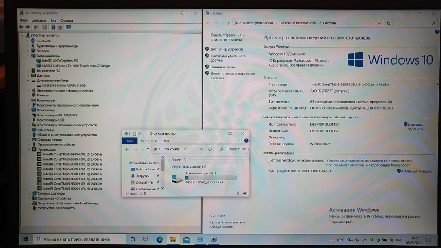Open Microsoft Edge from taskbar
Screen dimensions: 441x248
160,240
